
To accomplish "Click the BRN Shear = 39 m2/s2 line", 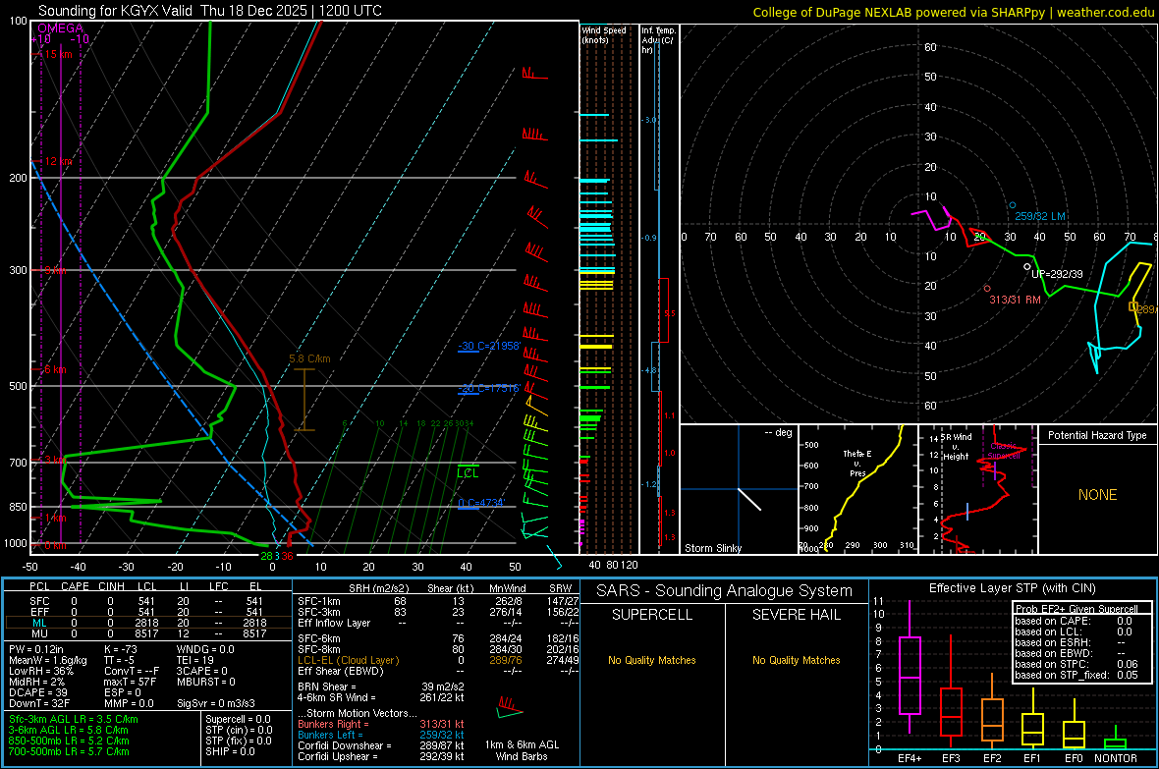I will point(381,687).
